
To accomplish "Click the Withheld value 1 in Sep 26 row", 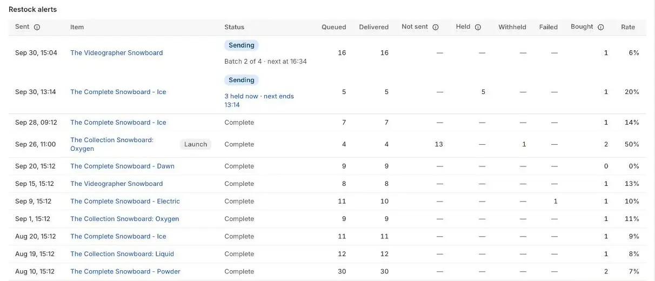I will pos(524,144).
